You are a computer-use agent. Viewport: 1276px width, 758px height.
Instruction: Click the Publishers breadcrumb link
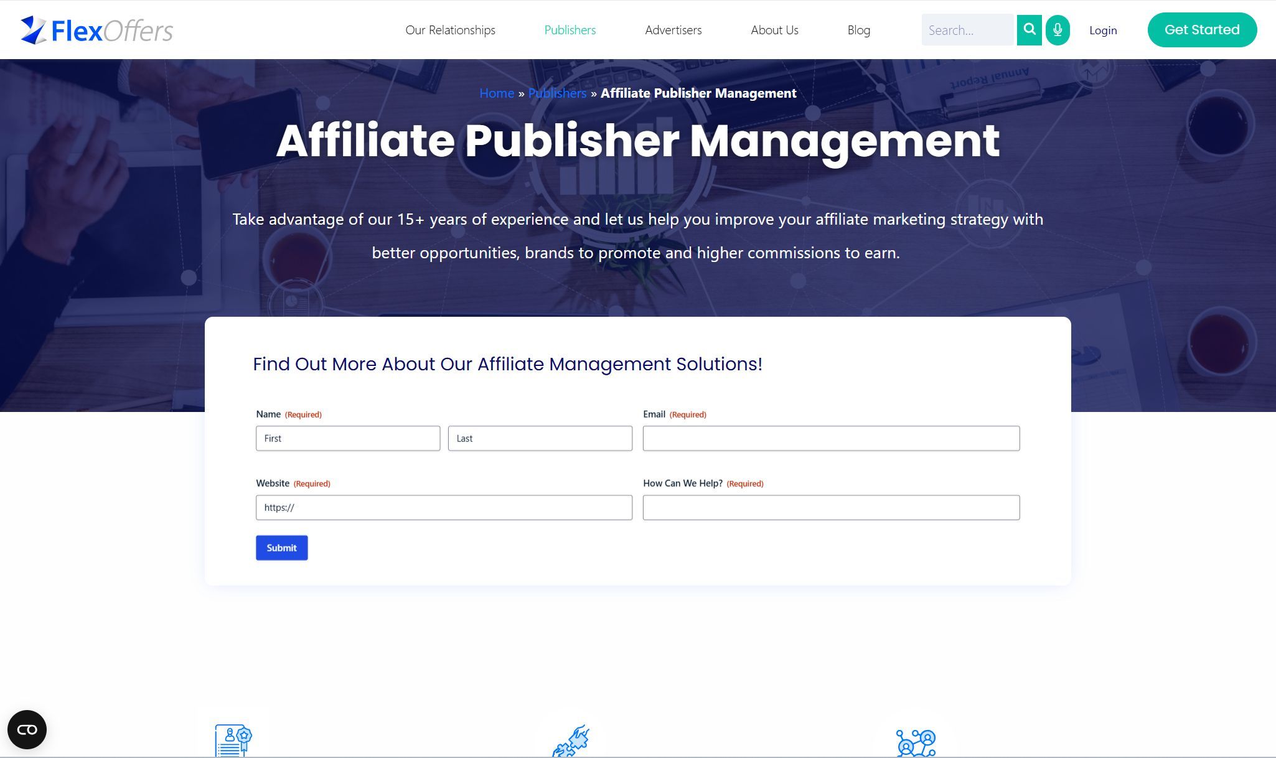557,93
